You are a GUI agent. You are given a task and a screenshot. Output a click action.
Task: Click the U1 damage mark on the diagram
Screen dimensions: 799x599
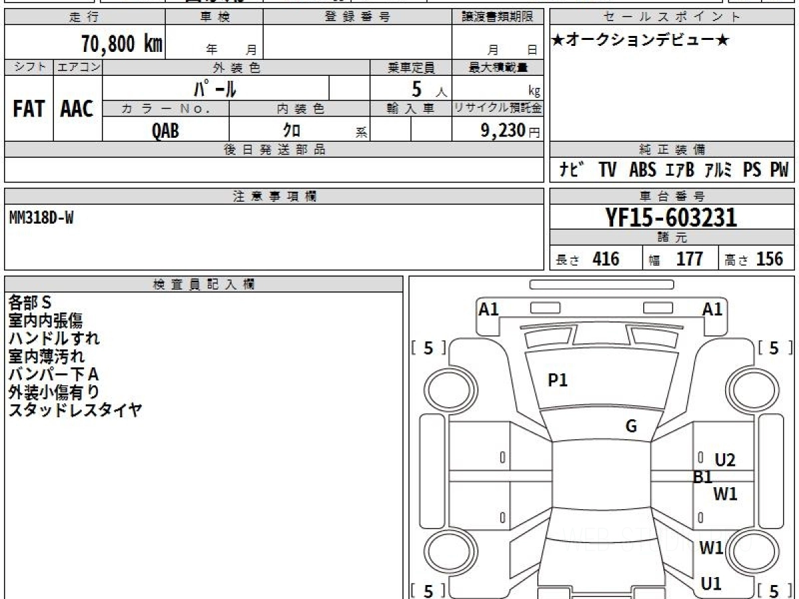click(x=711, y=584)
